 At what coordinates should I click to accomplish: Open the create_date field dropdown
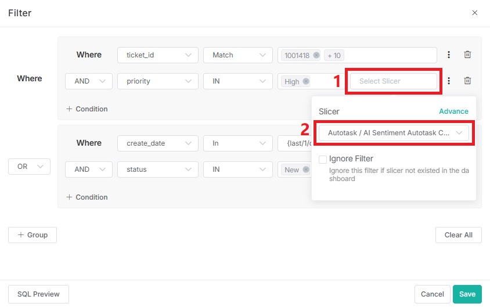pos(158,143)
